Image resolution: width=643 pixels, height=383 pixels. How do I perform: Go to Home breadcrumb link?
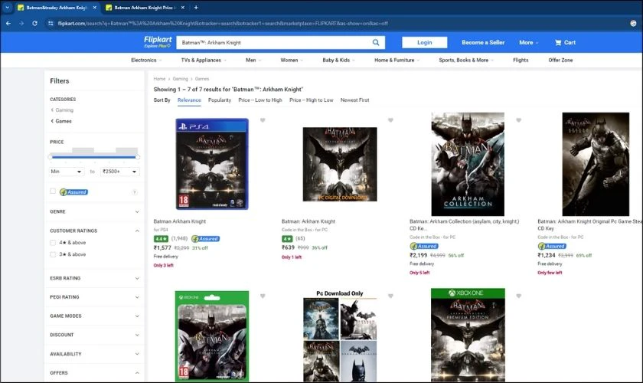point(159,79)
